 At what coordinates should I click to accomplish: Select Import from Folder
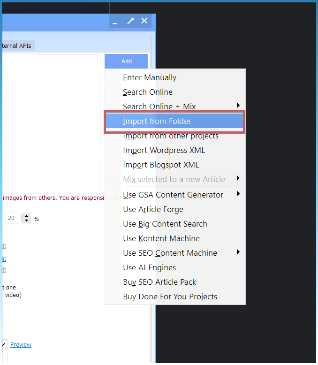(157, 122)
